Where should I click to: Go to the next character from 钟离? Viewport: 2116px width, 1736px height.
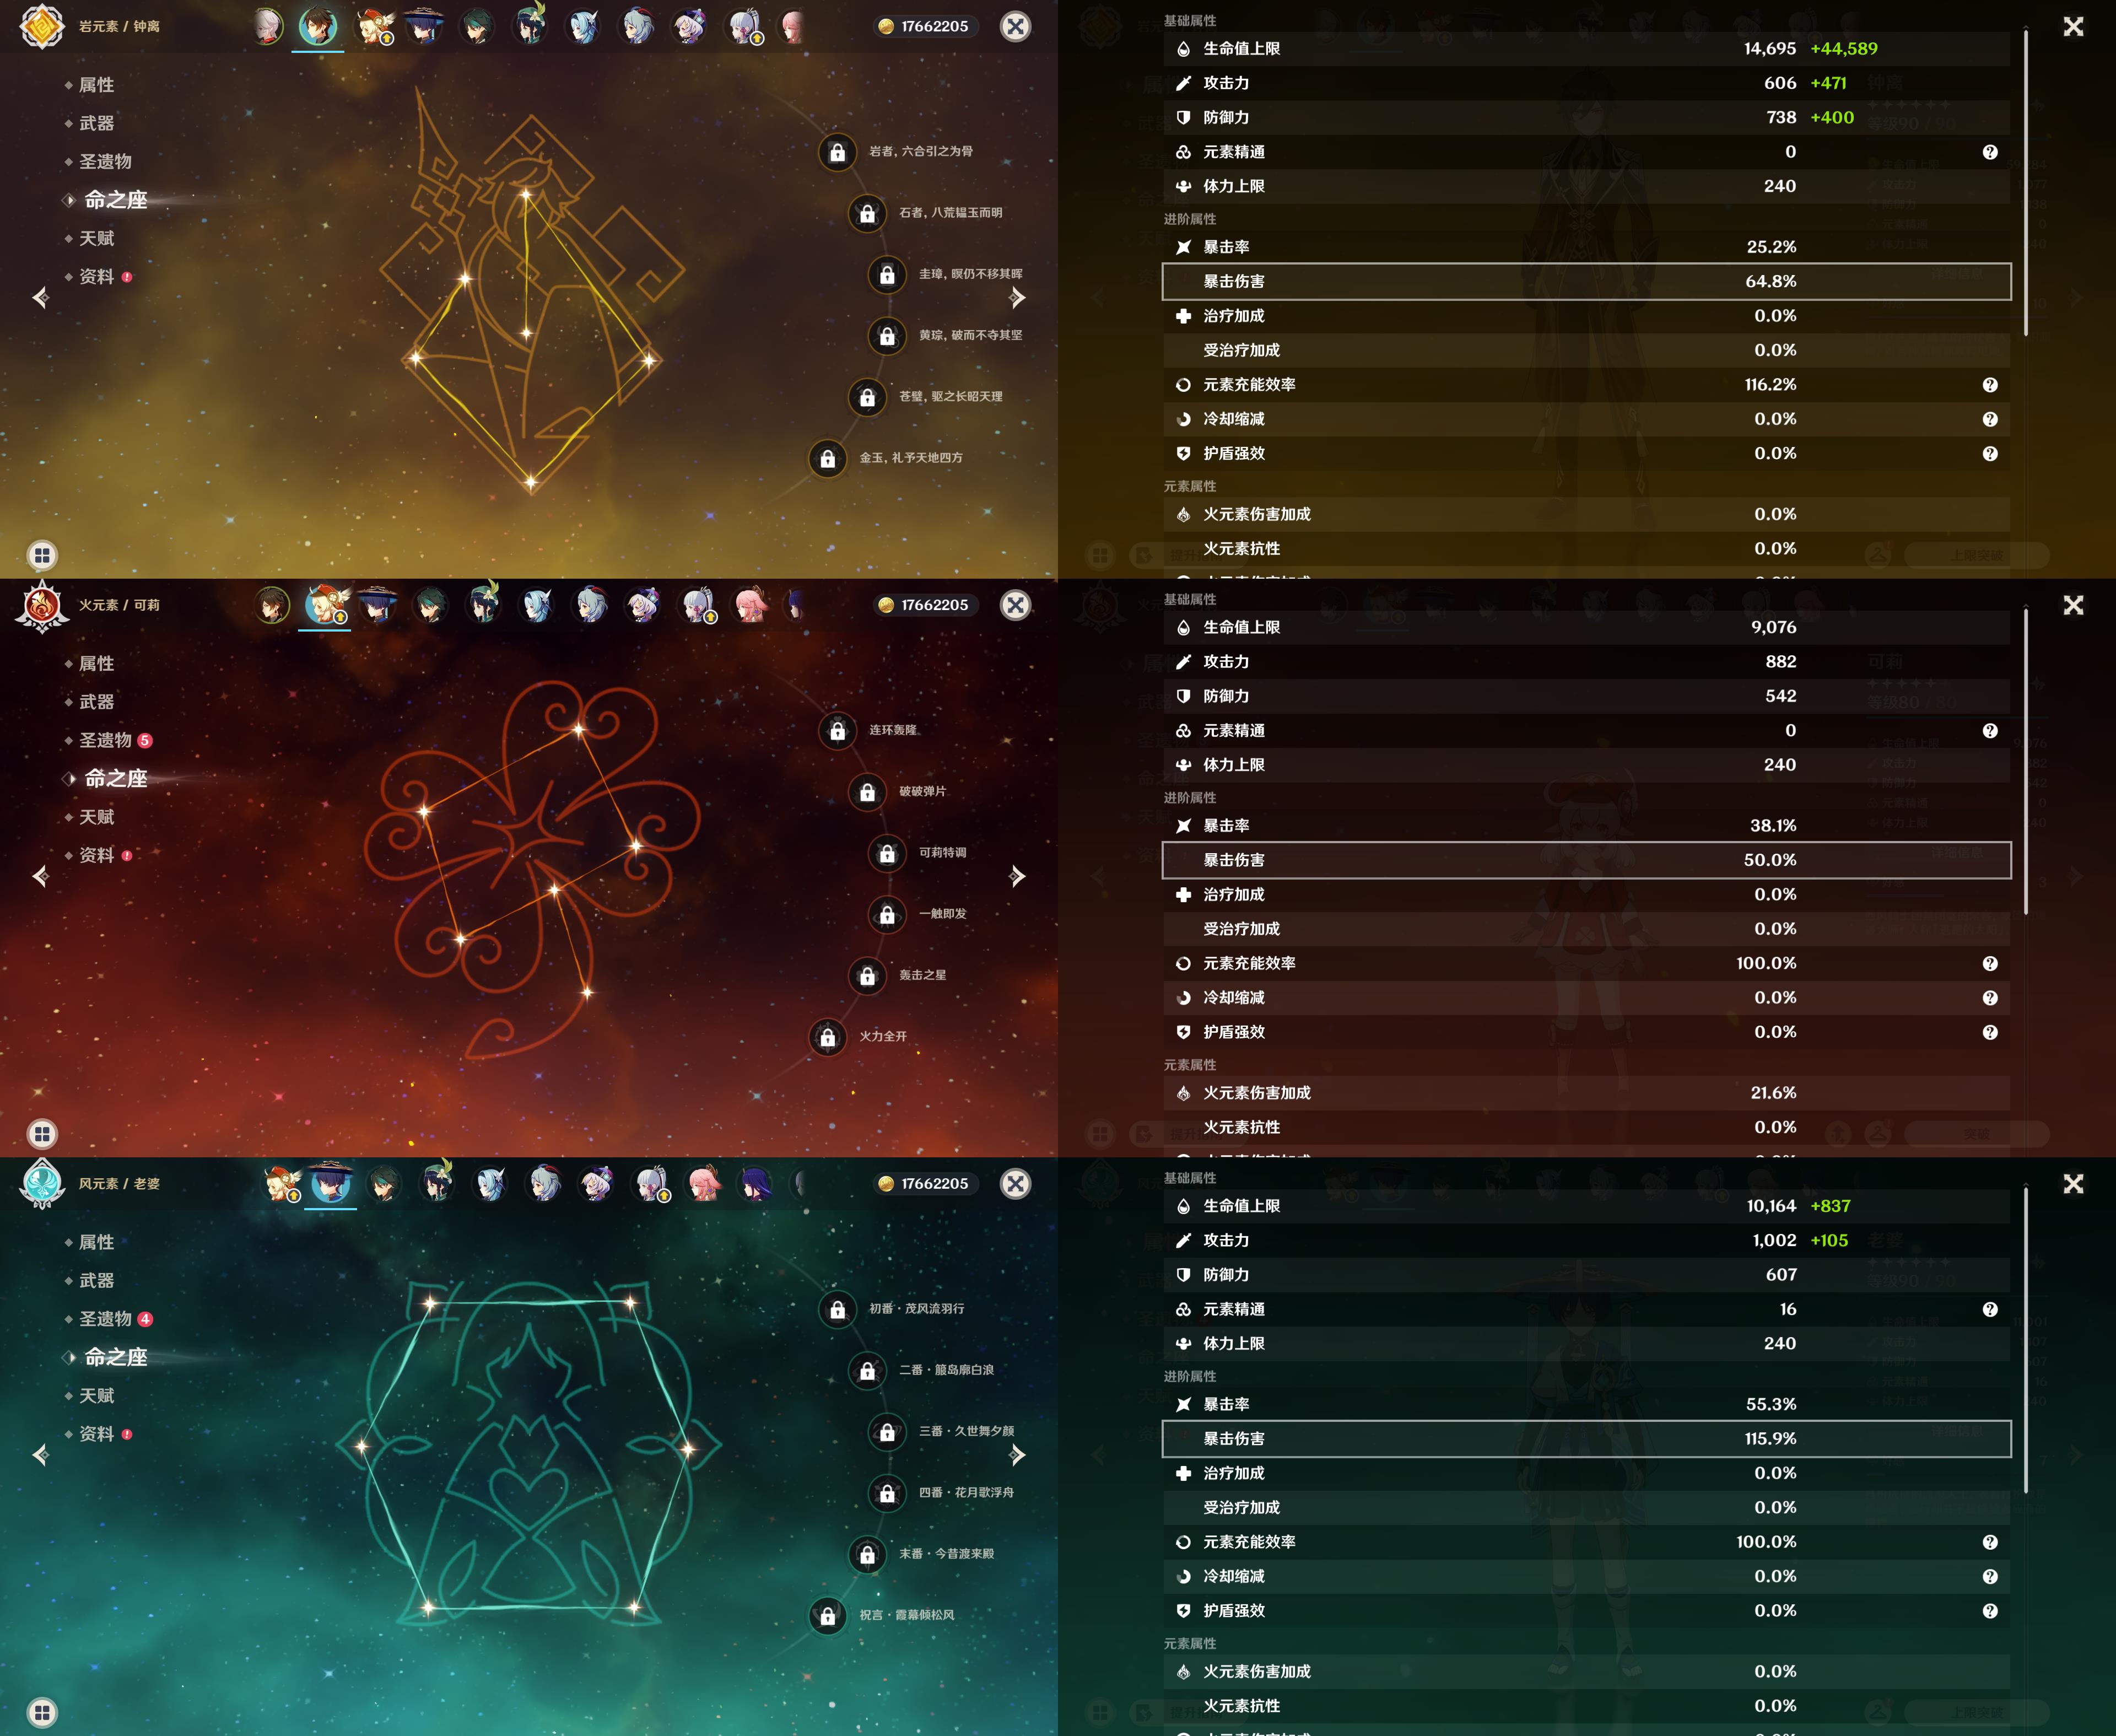coord(1017,297)
